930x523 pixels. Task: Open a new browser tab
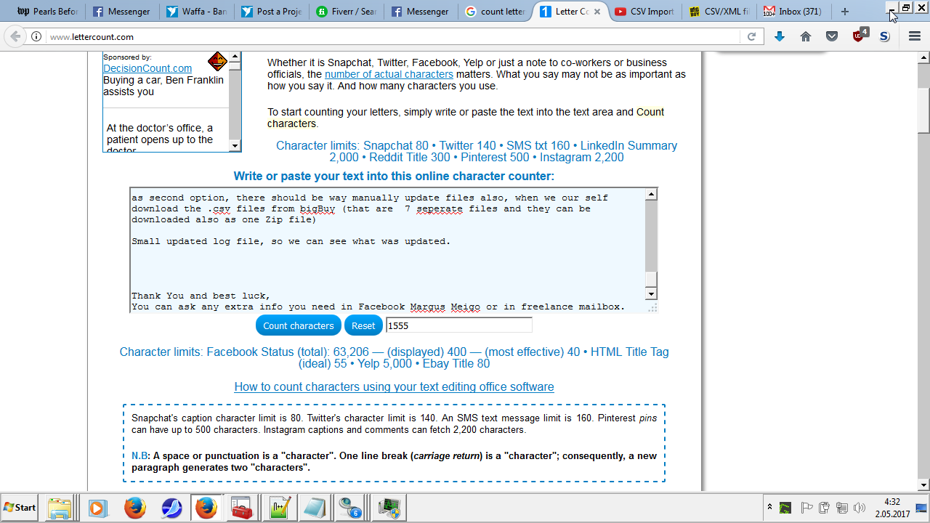coord(844,12)
